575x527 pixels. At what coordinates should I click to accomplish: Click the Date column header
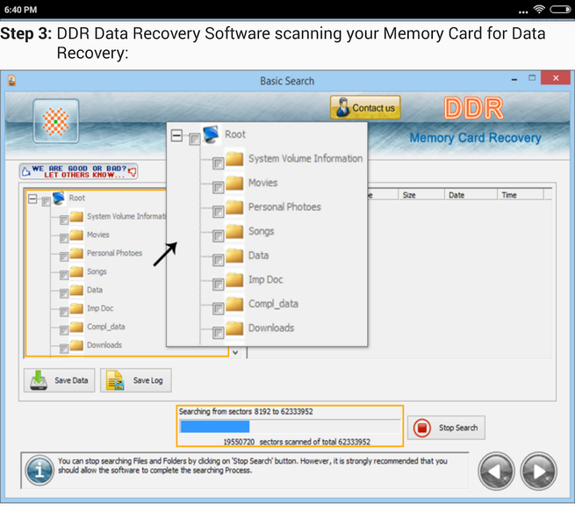[456, 195]
